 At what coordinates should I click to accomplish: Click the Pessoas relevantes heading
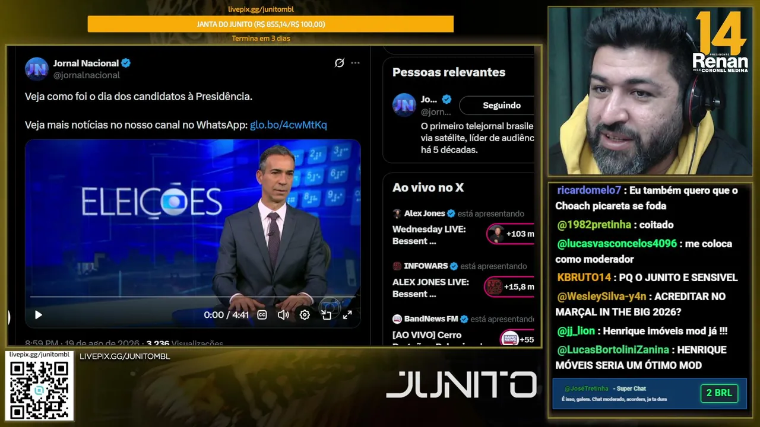coord(449,72)
